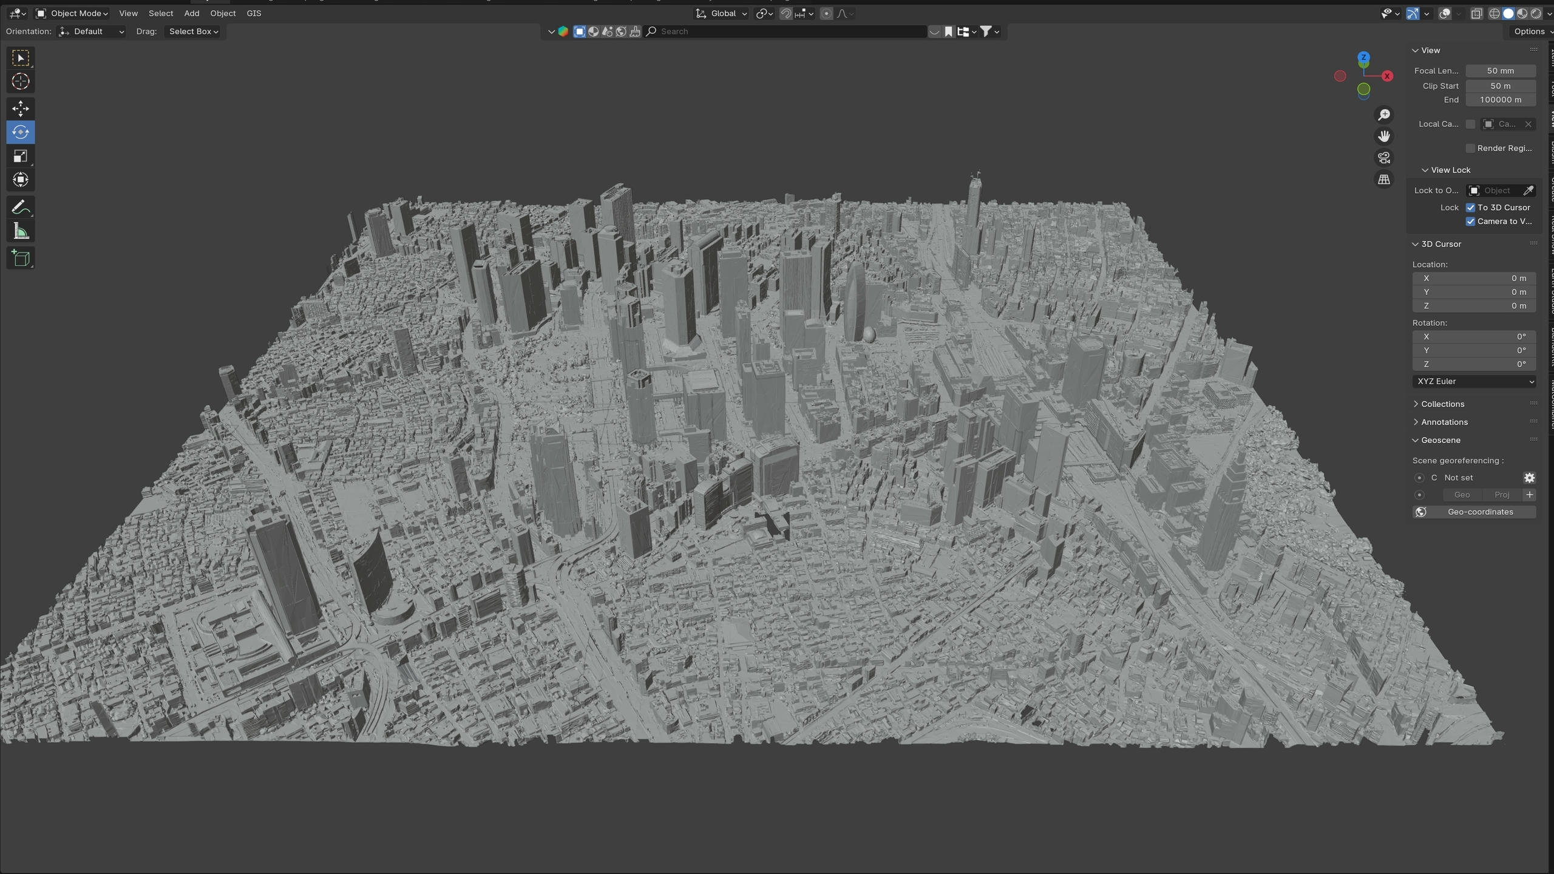The height and width of the screenshot is (874, 1554).
Task: Activate the Annotate pencil tool
Action: 21,208
